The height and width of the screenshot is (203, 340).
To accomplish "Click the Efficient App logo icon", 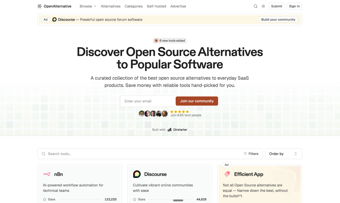I will tap(227, 174).
